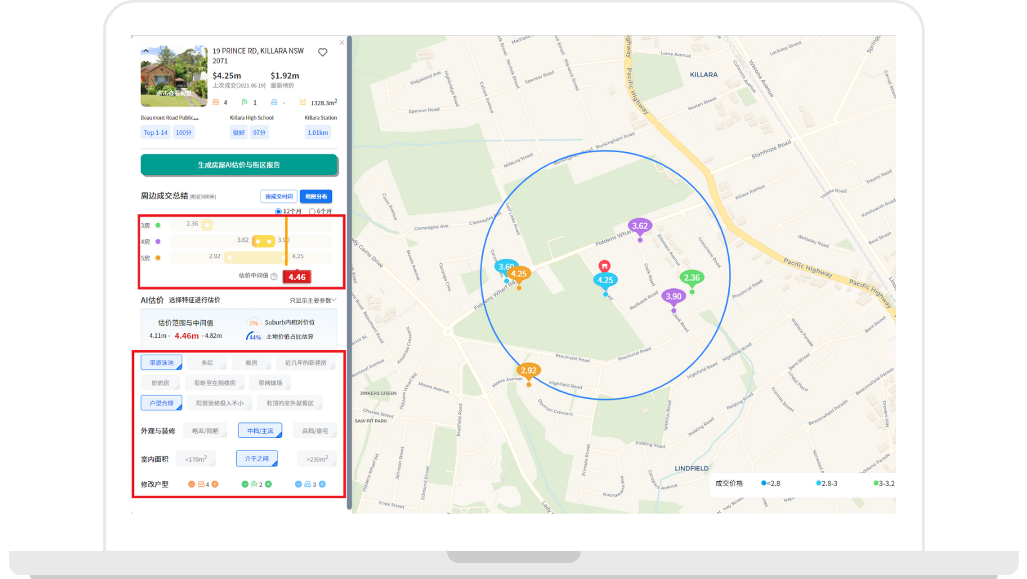
Task: Click the land area icon
Action: [x=303, y=102]
